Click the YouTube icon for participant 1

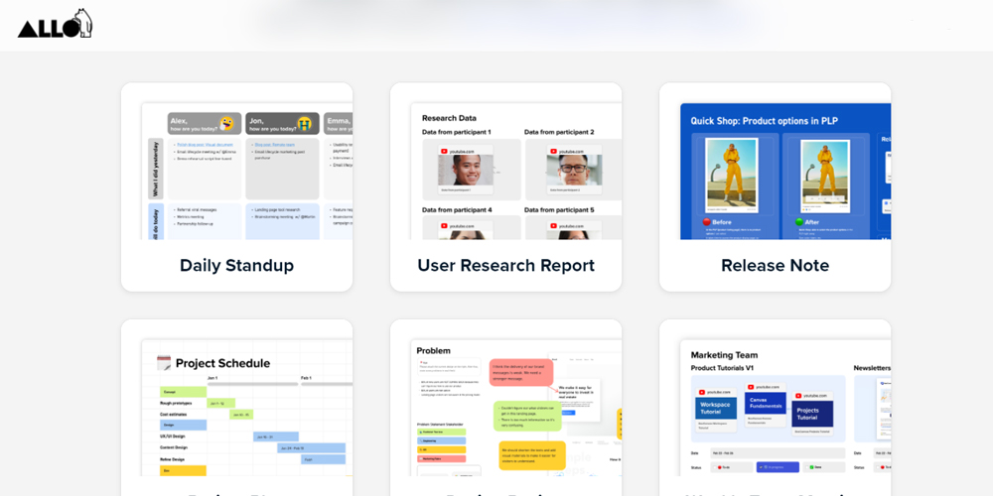[443, 151]
